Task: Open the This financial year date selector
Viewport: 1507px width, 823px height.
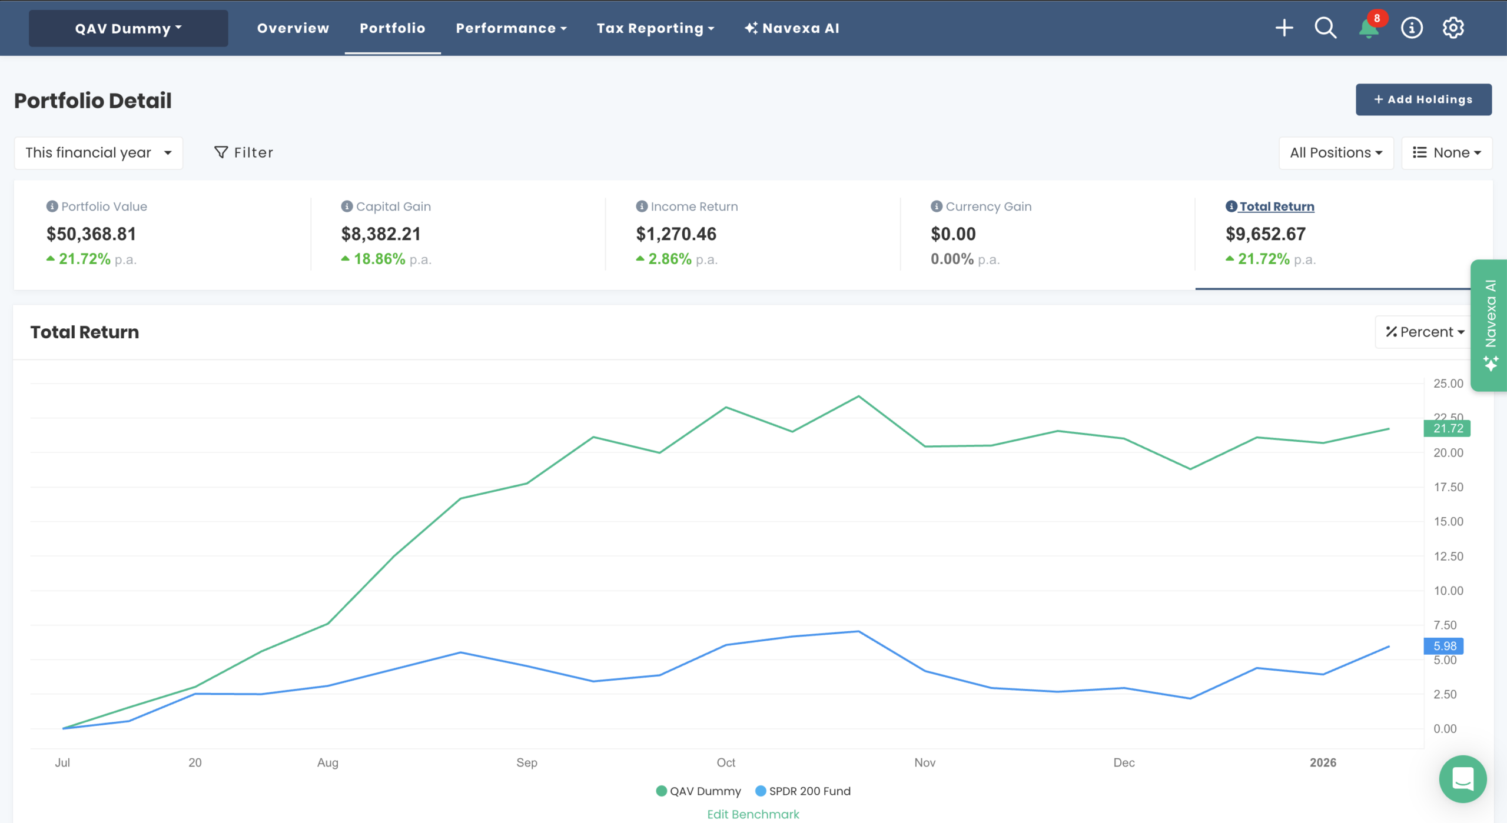Action: (98, 152)
